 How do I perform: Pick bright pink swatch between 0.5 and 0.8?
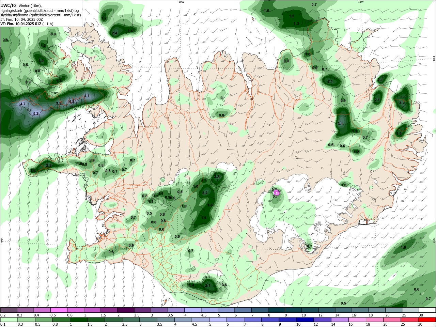[x=59, y=310]
